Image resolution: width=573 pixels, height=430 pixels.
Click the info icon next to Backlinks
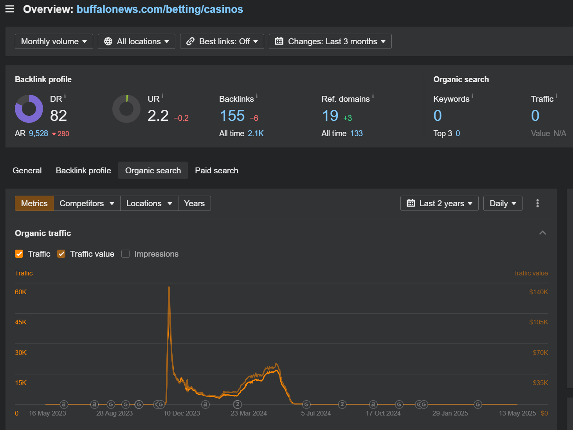pyautogui.click(x=257, y=96)
